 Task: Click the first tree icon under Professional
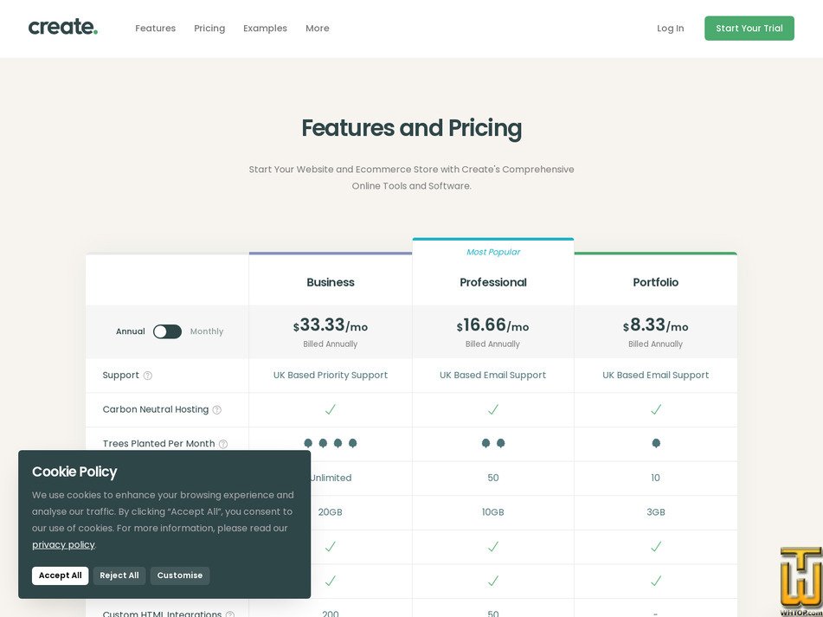[x=485, y=443]
